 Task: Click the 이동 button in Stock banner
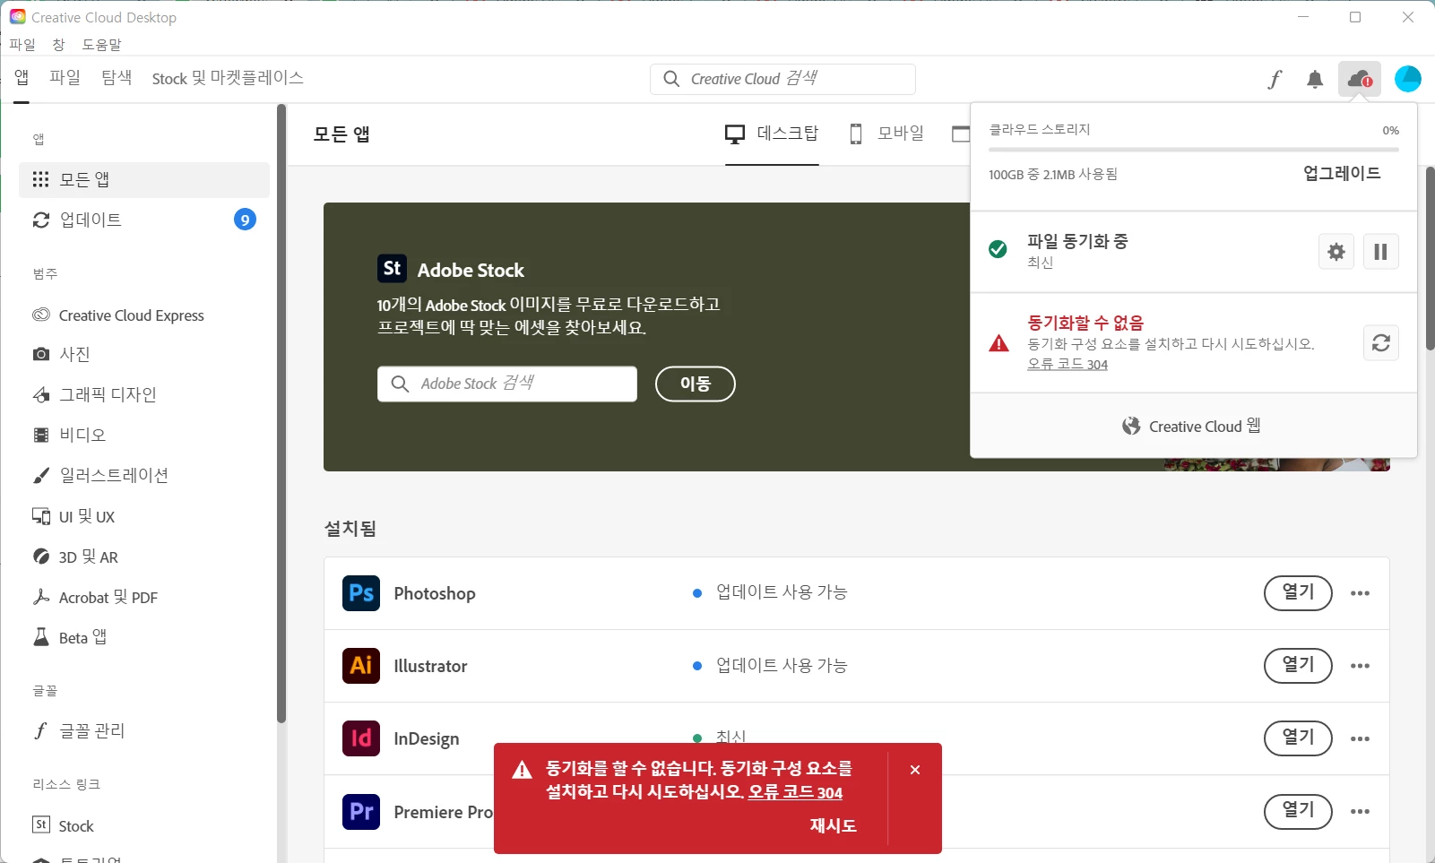click(x=696, y=384)
